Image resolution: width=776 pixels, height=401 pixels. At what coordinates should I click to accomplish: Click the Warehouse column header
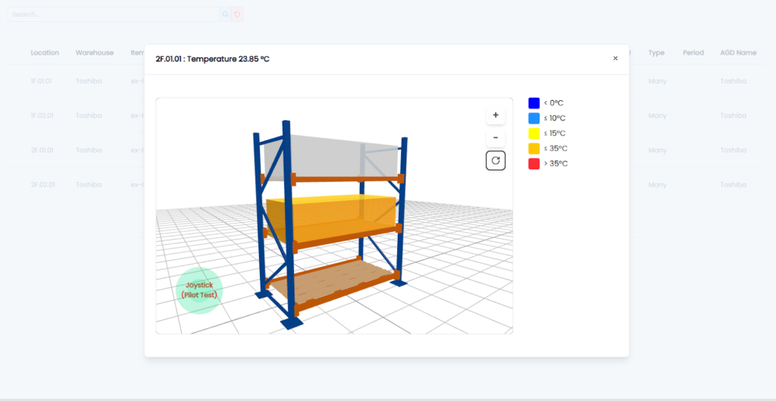(94, 53)
